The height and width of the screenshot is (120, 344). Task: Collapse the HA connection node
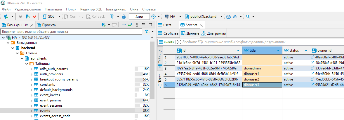[x=3, y=37]
